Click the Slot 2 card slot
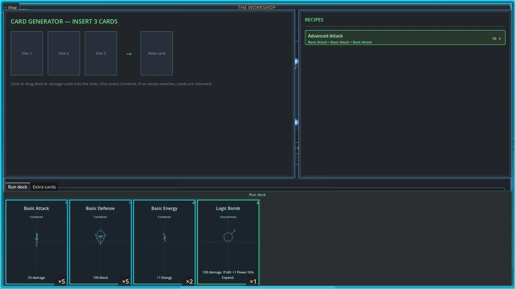515x289 pixels. 64,53
